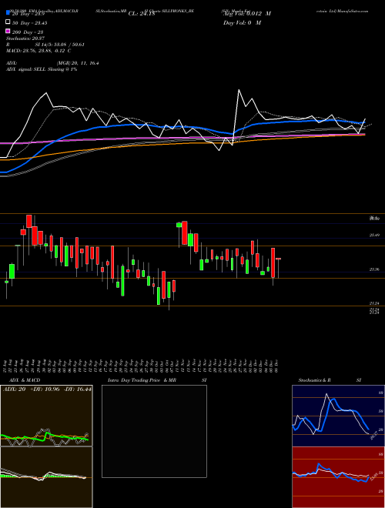The width and height of the screenshot is (385, 508).
Task: Click the Stochastics: 20.37 reading
Action: point(25,38)
